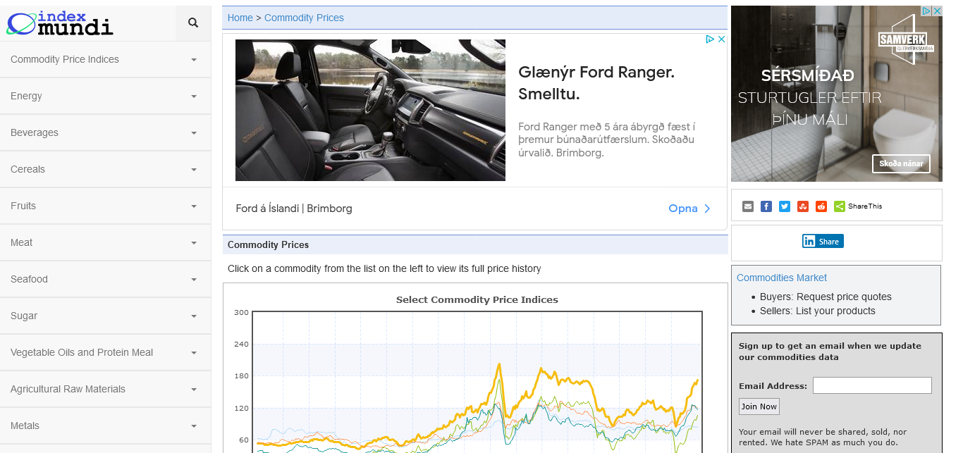Open the Seafood menu item
The width and height of the screenshot is (963, 453).
click(x=30, y=279)
